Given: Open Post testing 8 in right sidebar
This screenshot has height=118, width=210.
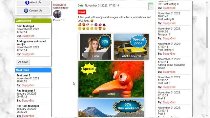Looking at the screenshot, I should click(166, 19).
